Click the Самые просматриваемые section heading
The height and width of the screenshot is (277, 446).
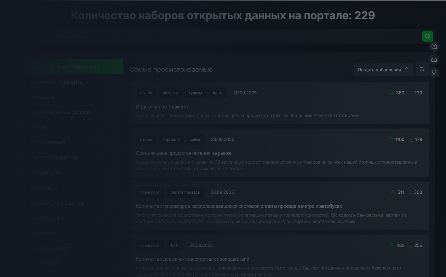pos(171,70)
